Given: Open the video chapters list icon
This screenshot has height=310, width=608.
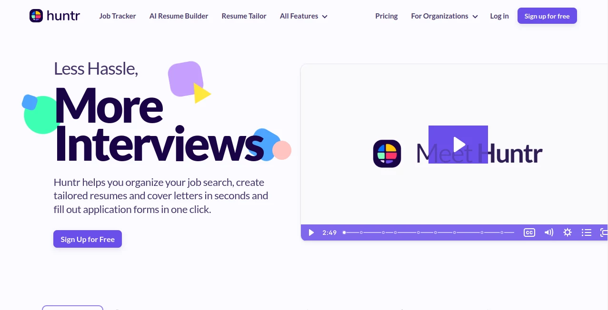Looking at the screenshot, I should [x=587, y=232].
